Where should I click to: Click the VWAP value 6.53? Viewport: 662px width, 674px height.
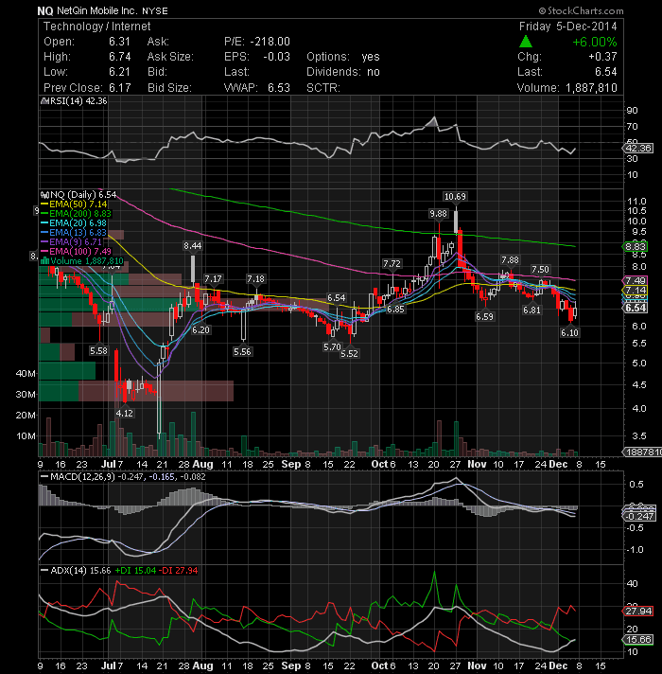tap(279, 88)
